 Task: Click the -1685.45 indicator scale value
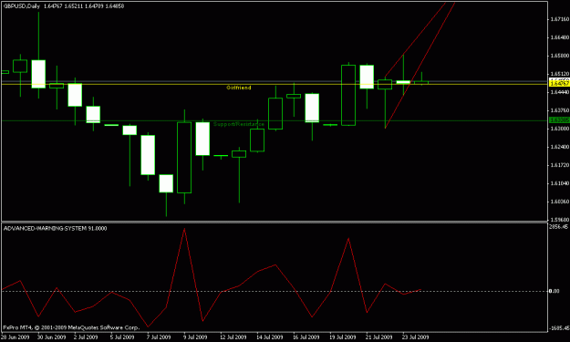(x=559, y=328)
